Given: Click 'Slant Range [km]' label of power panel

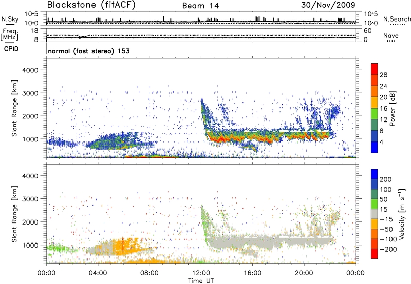Looking at the screenshot, I should coord(14,108).
